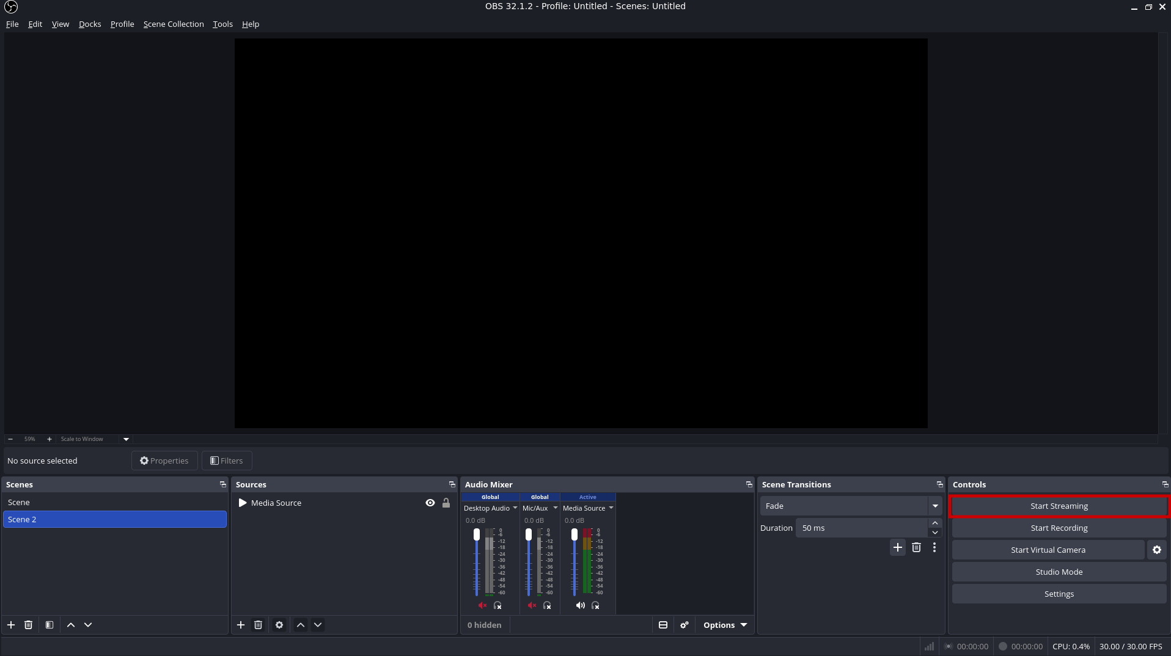The height and width of the screenshot is (656, 1171).
Task: Open Settings from Controls panel
Action: click(x=1059, y=594)
